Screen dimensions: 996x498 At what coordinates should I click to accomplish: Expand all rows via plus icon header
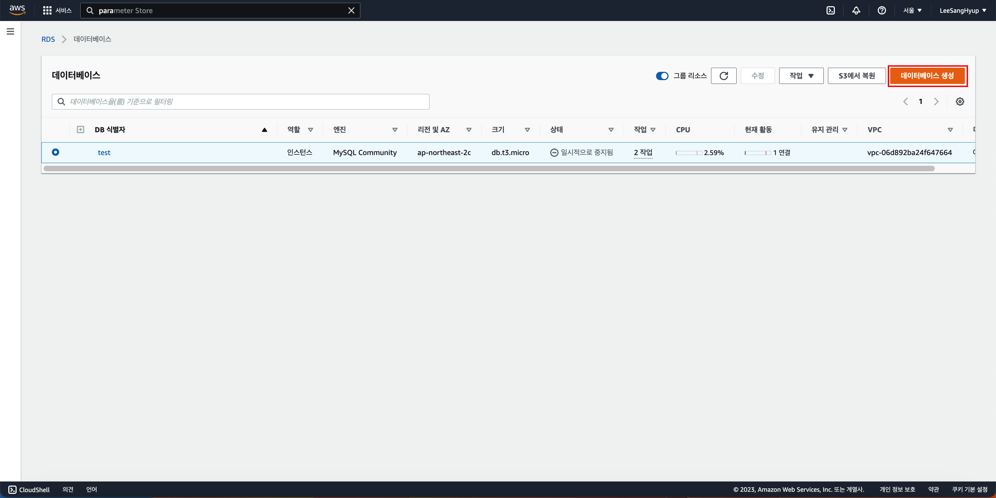coord(81,130)
